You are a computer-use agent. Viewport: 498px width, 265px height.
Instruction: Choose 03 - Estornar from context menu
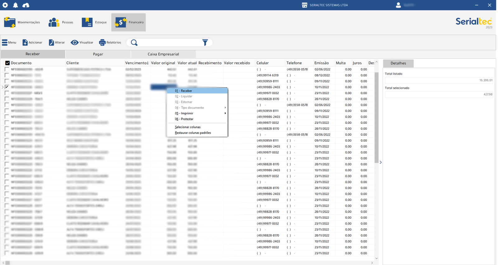click(x=197, y=102)
